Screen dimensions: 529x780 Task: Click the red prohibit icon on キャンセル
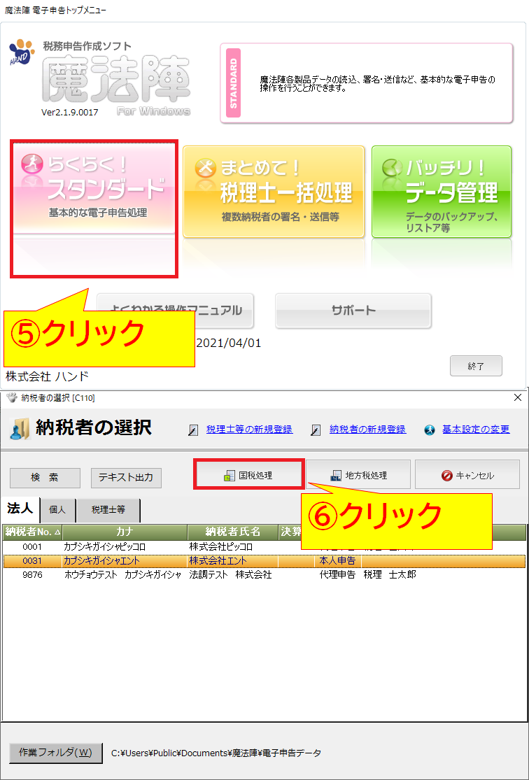click(447, 476)
